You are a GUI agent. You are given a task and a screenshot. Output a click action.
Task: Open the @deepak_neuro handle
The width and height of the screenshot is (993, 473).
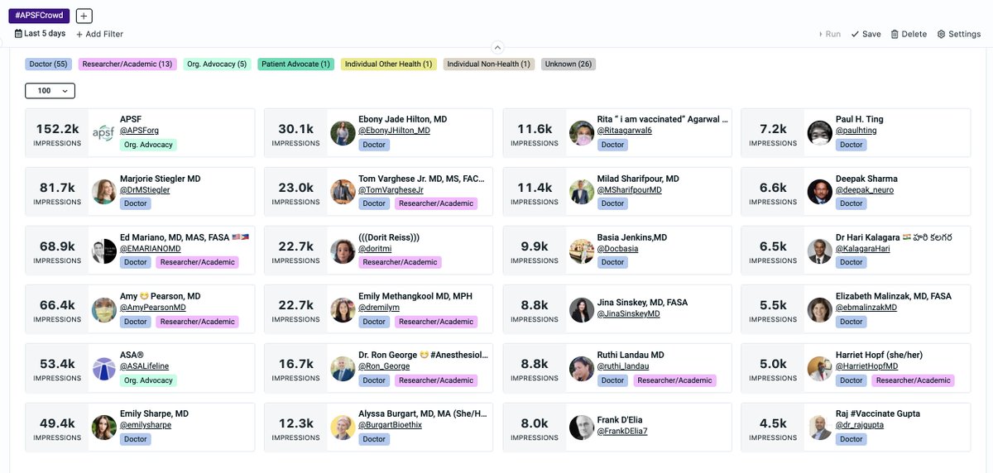(x=865, y=190)
